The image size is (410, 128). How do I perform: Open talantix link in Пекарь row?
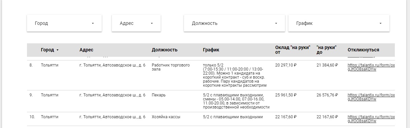tap(371, 97)
